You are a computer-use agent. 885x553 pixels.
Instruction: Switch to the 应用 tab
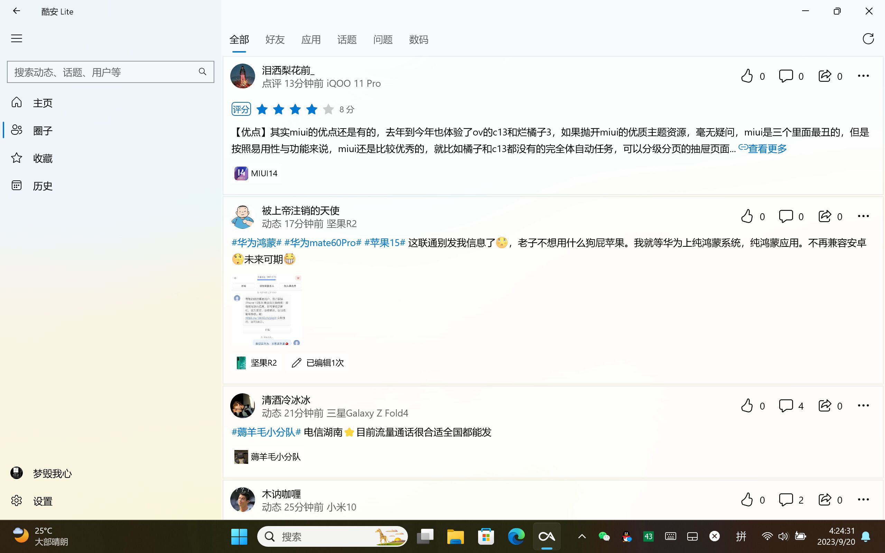point(311,39)
